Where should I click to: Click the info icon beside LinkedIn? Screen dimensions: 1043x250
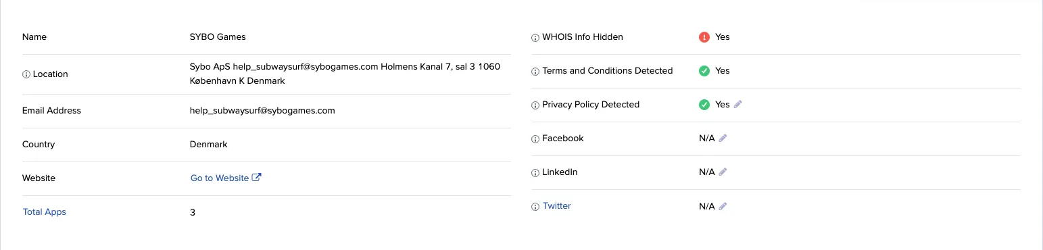(x=535, y=173)
